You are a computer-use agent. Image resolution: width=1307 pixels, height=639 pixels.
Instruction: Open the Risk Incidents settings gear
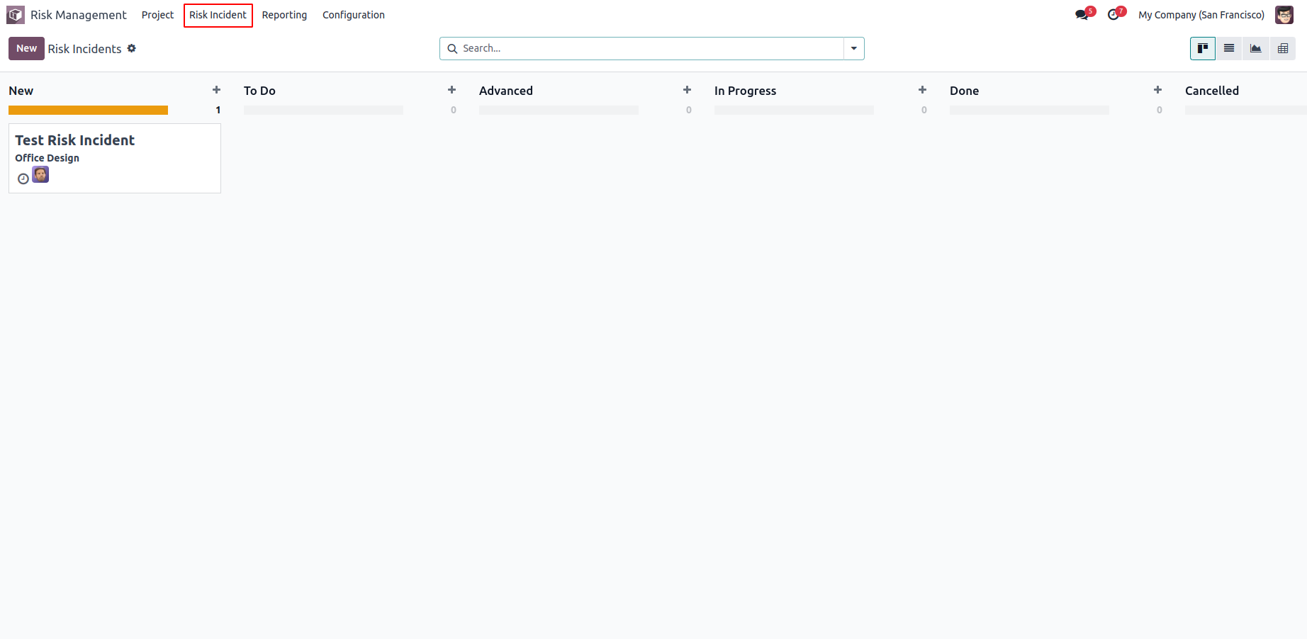(x=132, y=48)
